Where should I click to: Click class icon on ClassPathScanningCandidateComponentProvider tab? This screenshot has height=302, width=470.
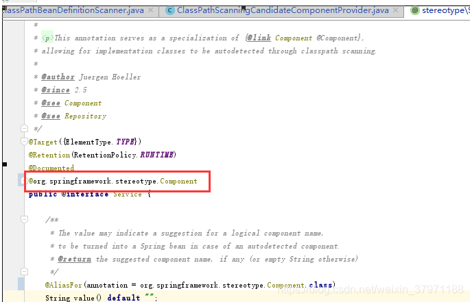point(169,11)
